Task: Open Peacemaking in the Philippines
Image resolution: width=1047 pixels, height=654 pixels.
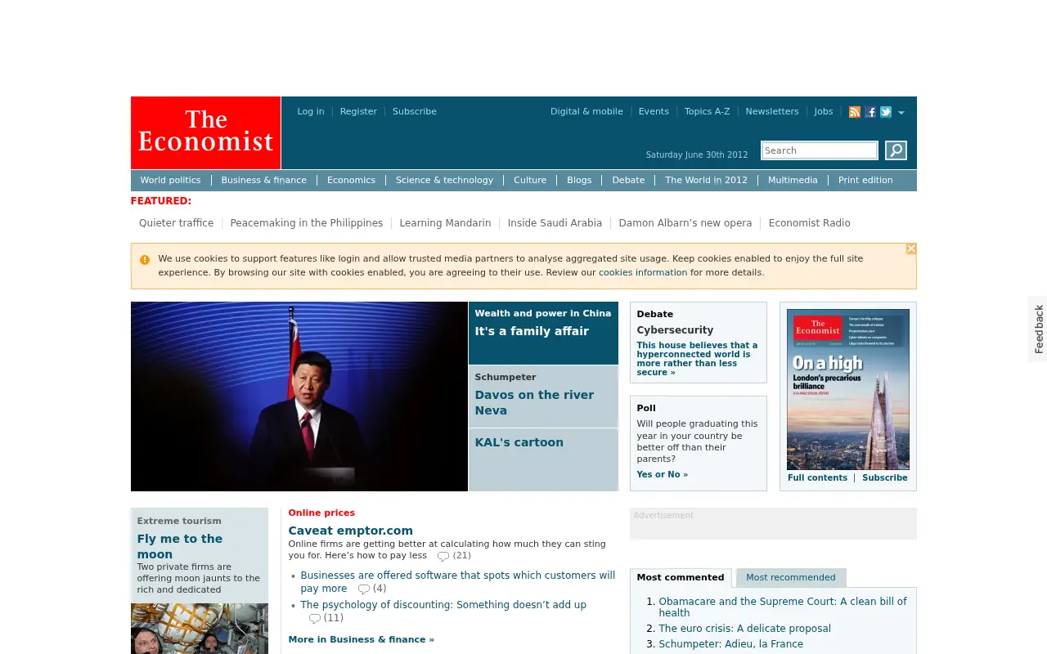Action: 307,223
